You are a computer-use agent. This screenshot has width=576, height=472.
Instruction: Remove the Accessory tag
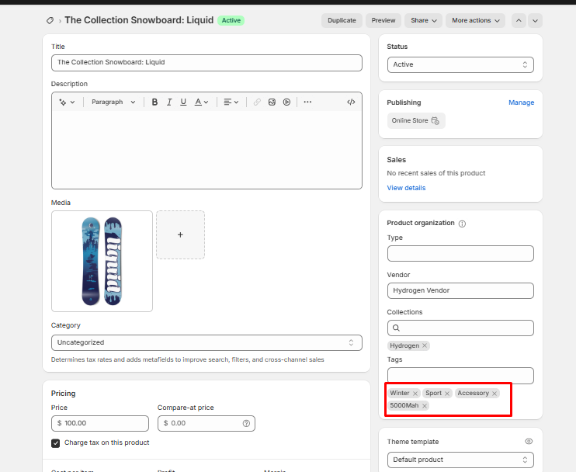(494, 394)
